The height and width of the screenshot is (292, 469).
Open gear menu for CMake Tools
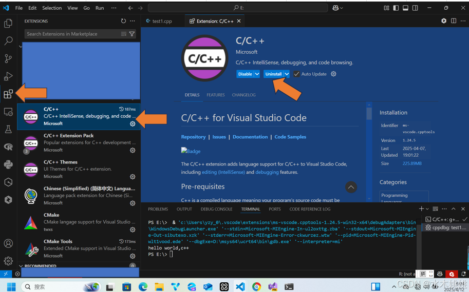coord(133,256)
